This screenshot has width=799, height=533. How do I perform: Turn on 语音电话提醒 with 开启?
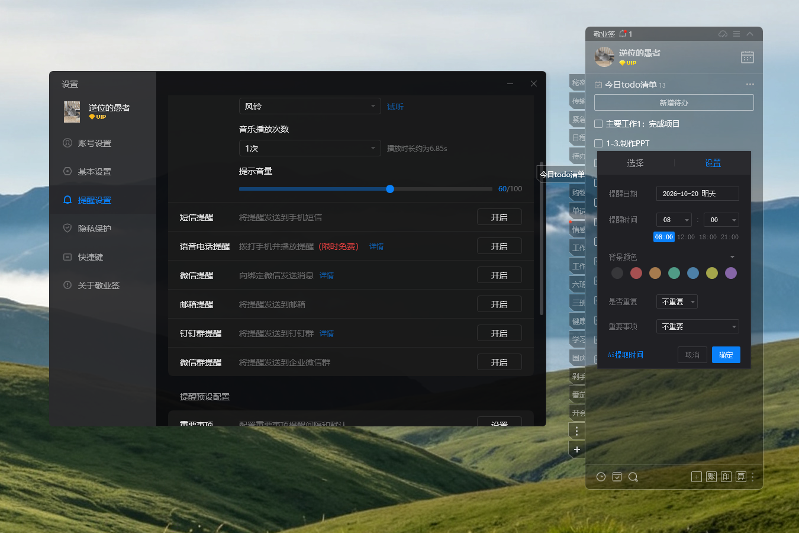(x=500, y=246)
